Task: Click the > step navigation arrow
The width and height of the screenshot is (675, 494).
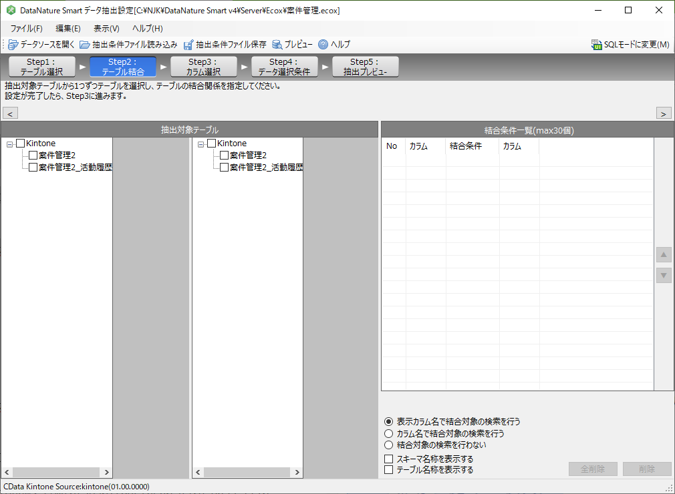Action: point(664,113)
